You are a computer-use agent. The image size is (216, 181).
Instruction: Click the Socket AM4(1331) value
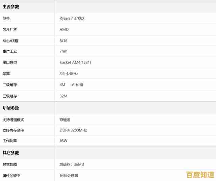75,62
